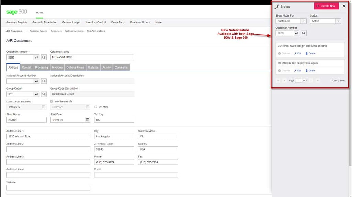Image resolution: width=352 pixels, height=197 pixels.
Task: Open the General Ledger menu
Action: pyautogui.click(x=71, y=22)
